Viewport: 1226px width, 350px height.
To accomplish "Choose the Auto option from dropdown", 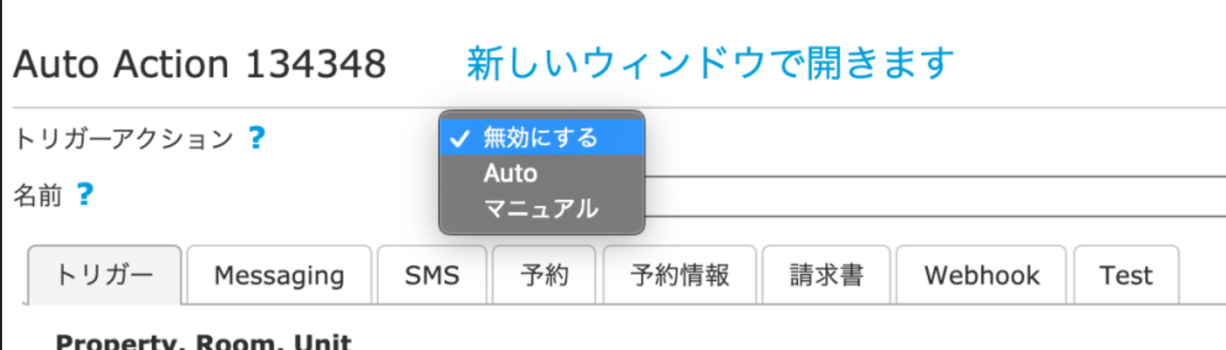I will pos(510,173).
